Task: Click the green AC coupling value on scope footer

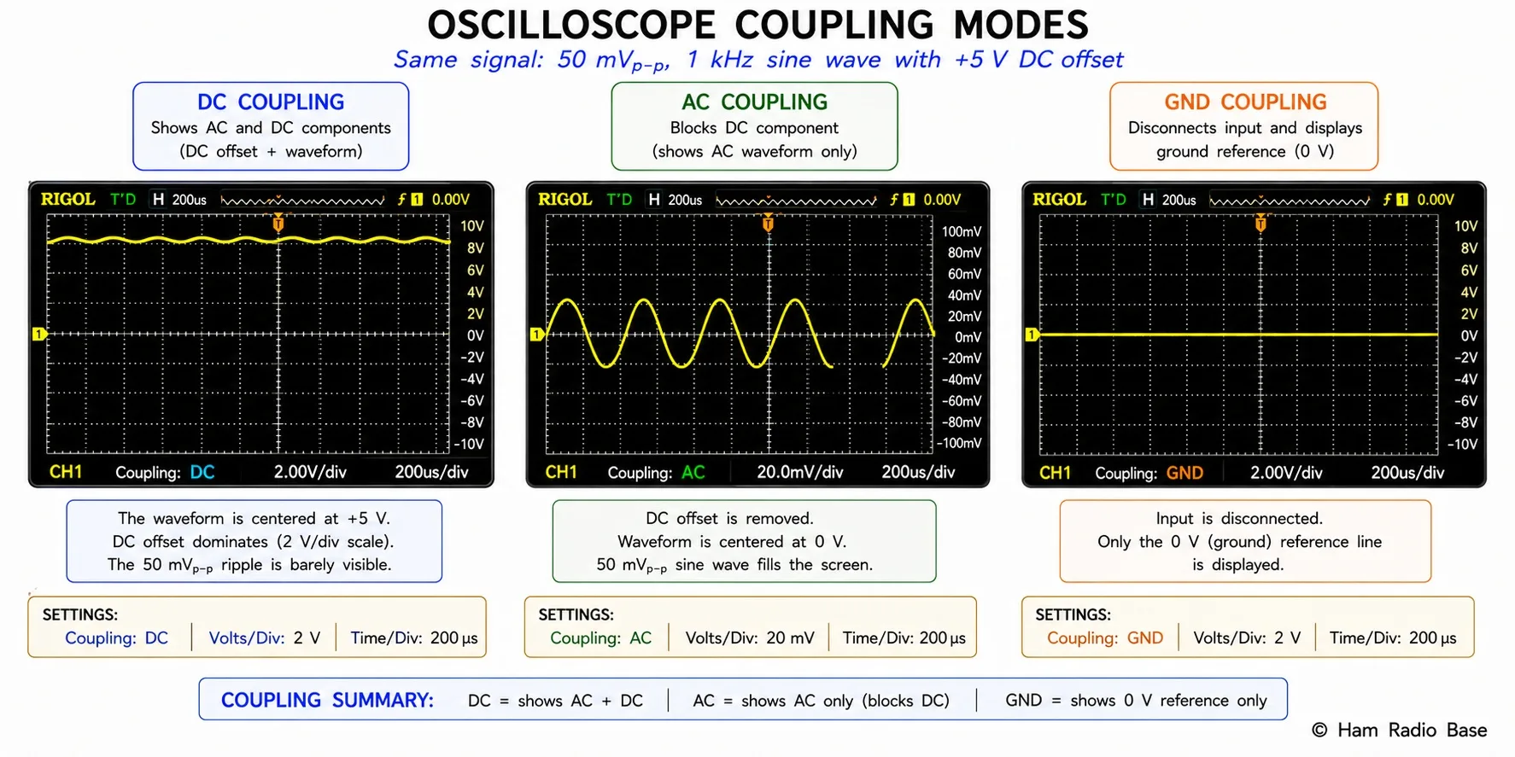Action: point(693,472)
